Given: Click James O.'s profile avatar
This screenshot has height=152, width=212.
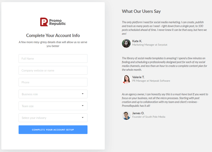Looking at the screenshot, I should 126,115.
